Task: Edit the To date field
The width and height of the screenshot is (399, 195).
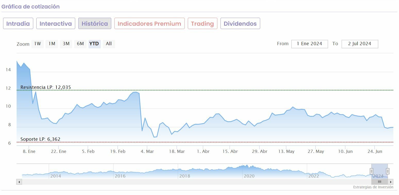Action: pyautogui.click(x=360, y=44)
